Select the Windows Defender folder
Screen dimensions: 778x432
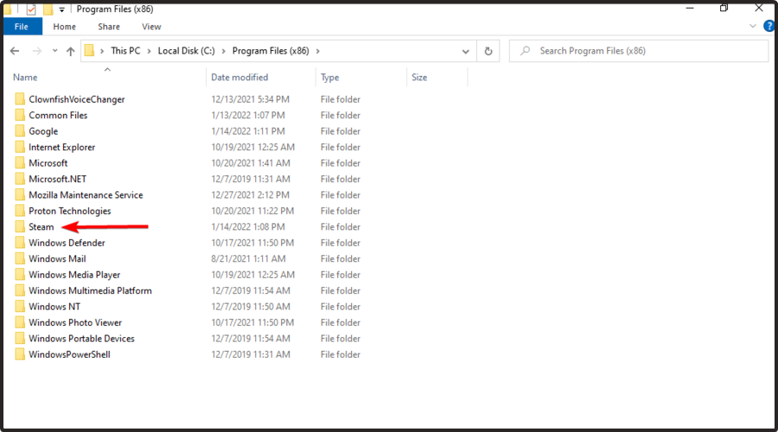click(x=67, y=243)
